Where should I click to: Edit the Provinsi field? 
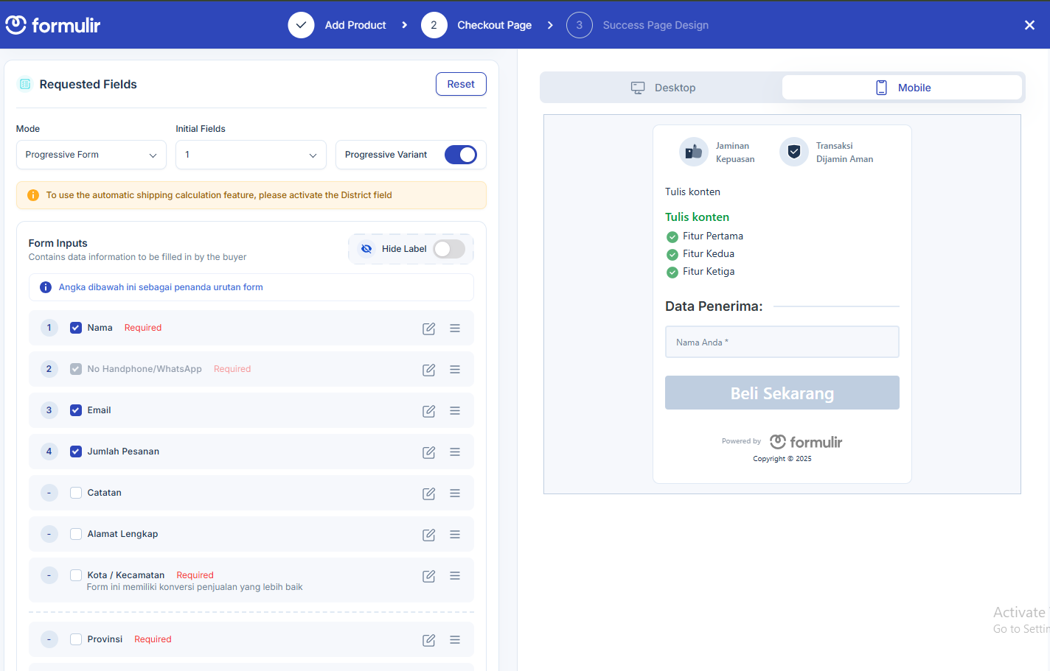point(428,640)
